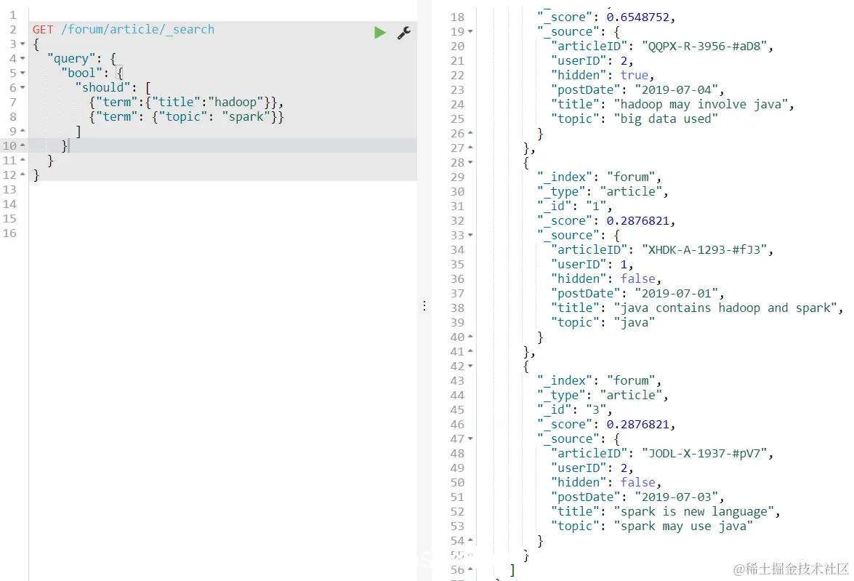Click score value 0.6548752
854x581 pixels.
[638, 17]
